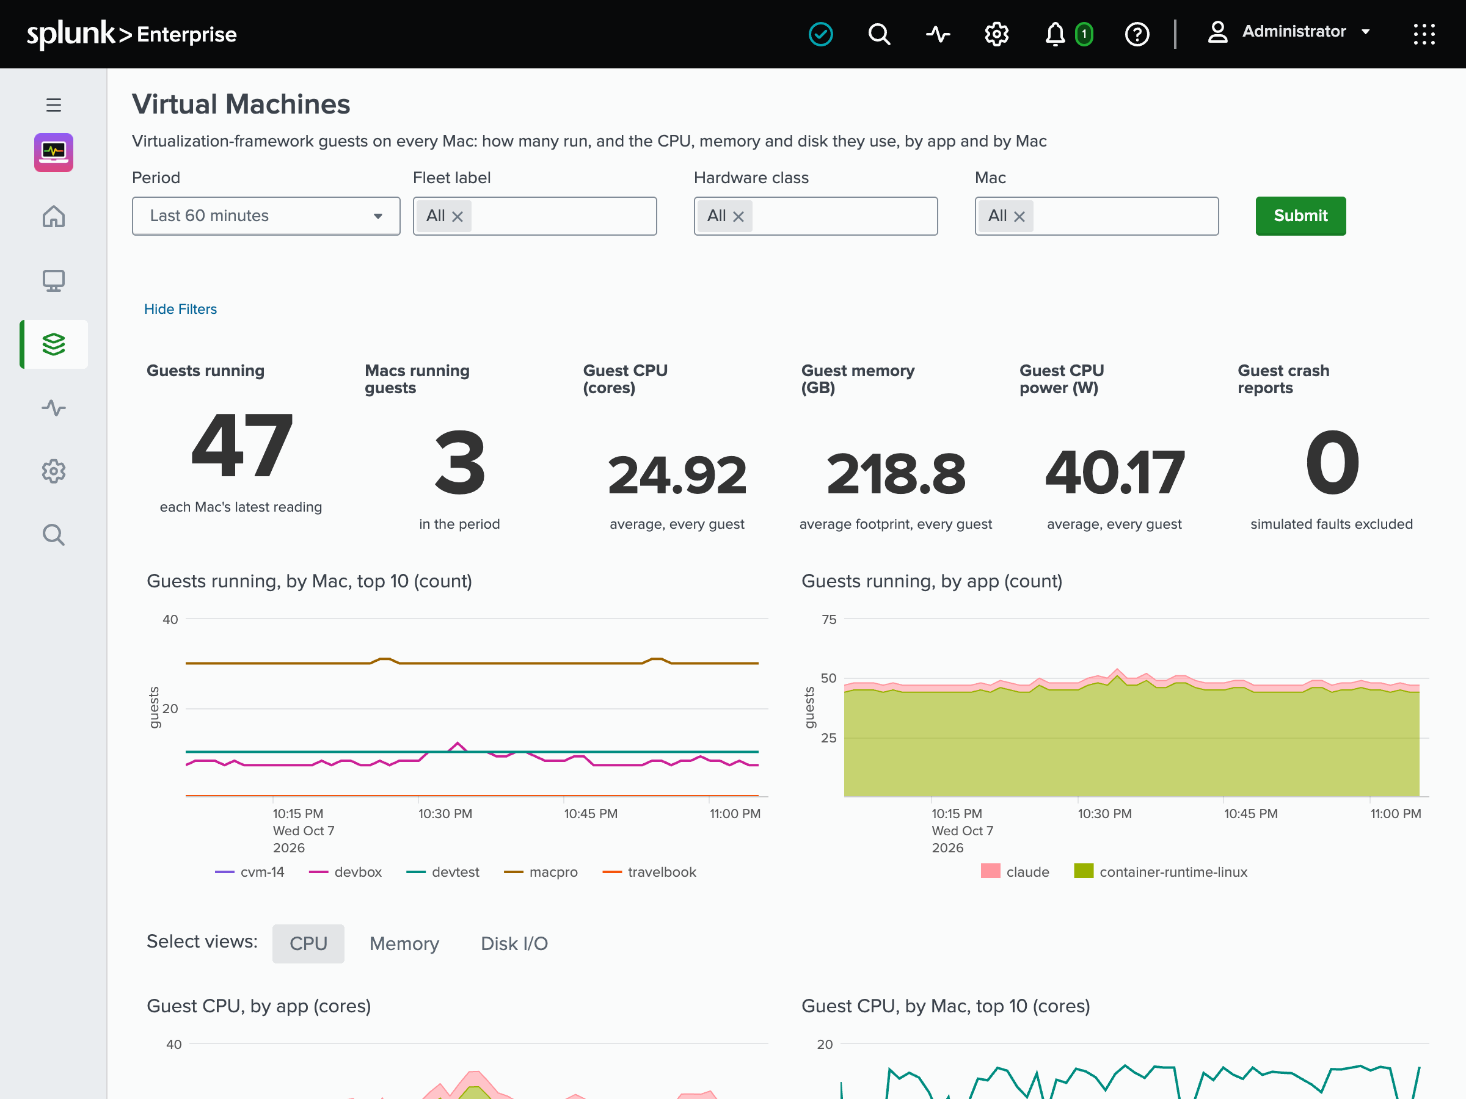Open the Mac monitoring app icon

[x=54, y=153]
